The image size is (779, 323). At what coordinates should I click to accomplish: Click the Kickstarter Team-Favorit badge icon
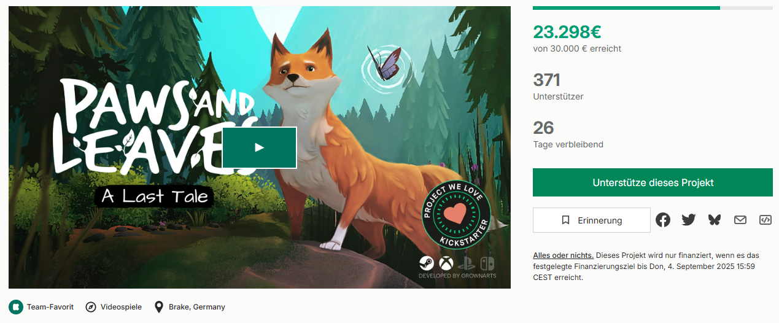(16, 306)
